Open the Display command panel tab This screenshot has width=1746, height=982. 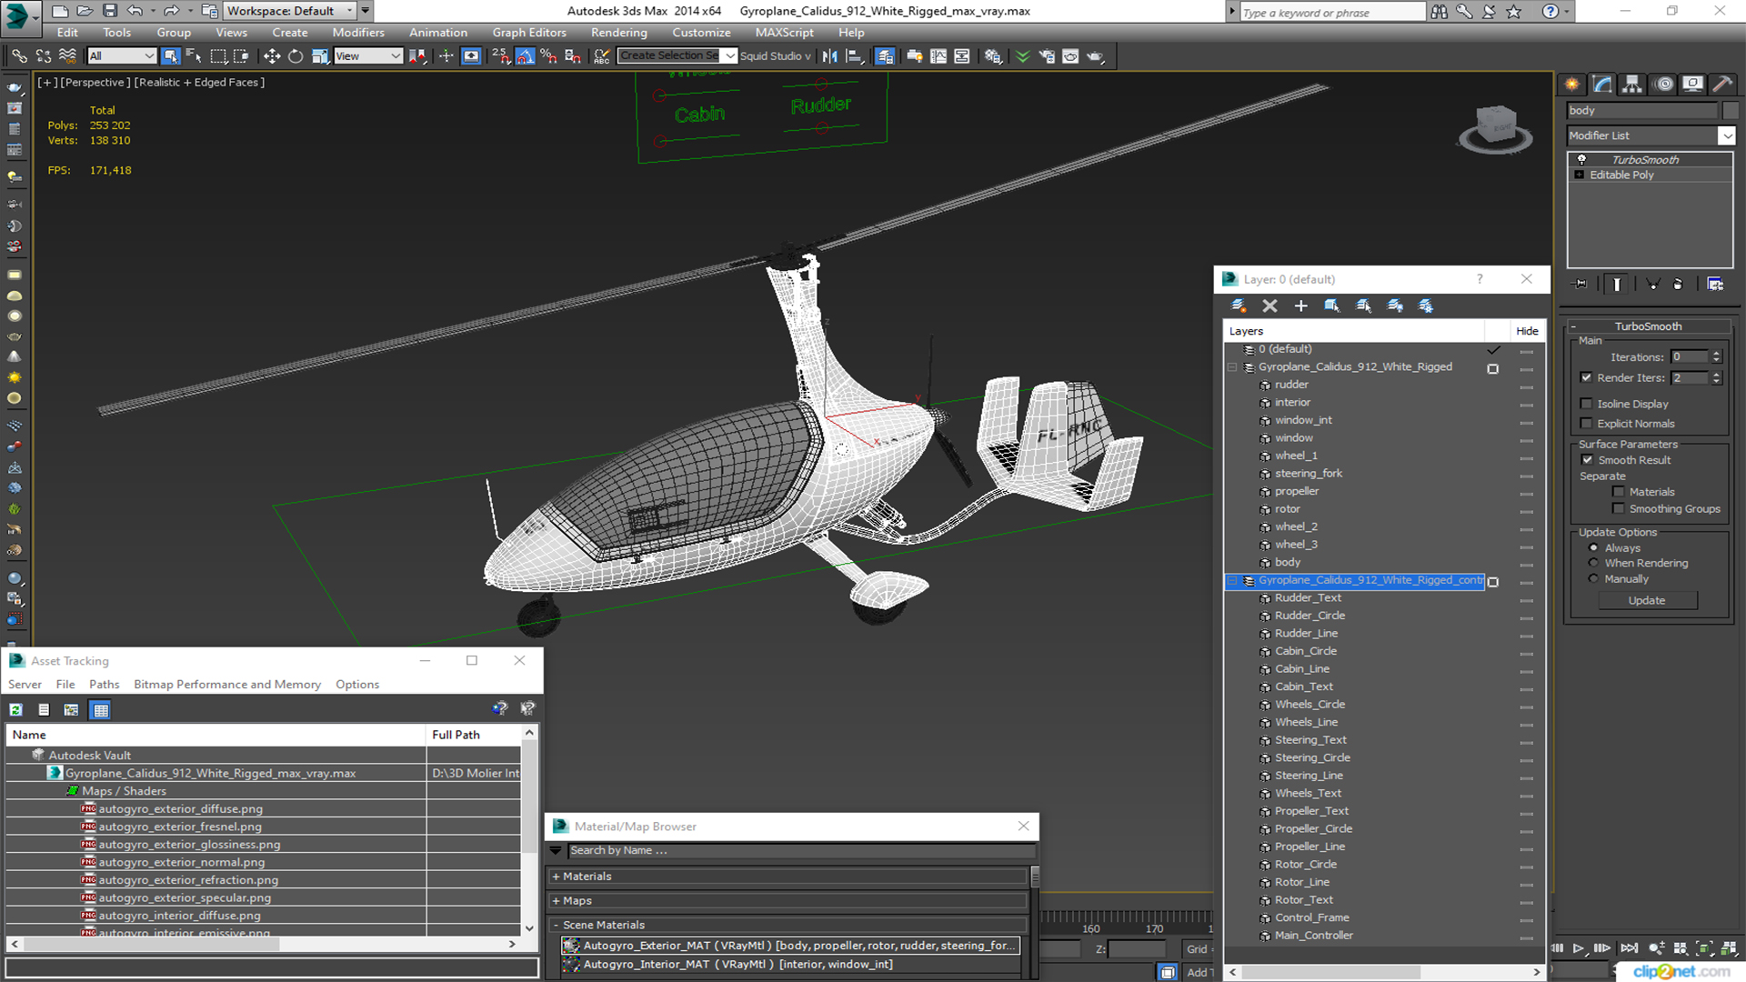(x=1692, y=85)
